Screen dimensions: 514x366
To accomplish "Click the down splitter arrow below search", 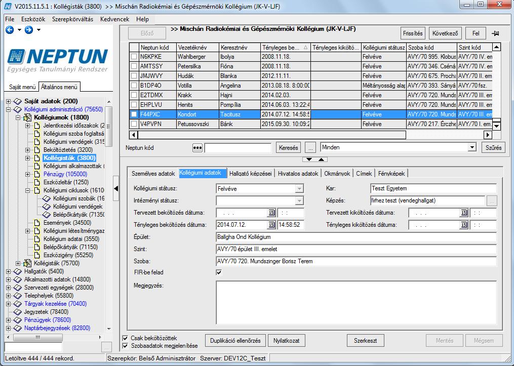I will pyautogui.click(x=309, y=159).
